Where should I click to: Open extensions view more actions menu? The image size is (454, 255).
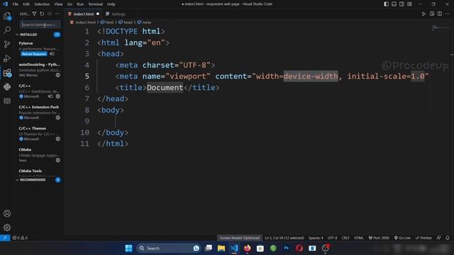click(57, 14)
